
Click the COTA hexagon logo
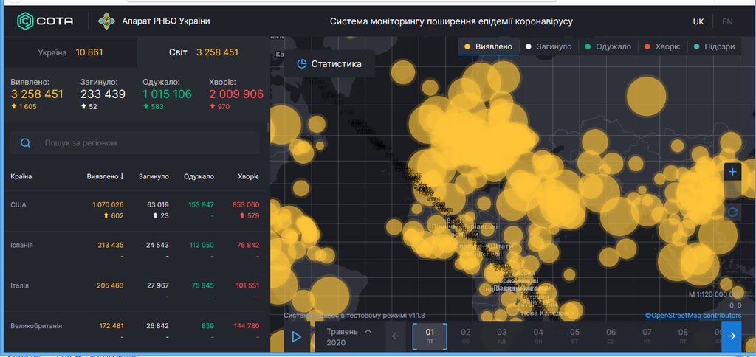tap(24, 21)
